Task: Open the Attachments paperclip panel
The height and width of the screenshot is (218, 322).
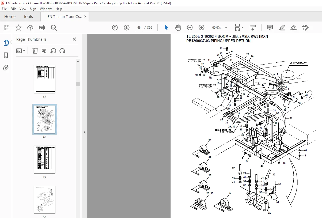Action: (6, 68)
